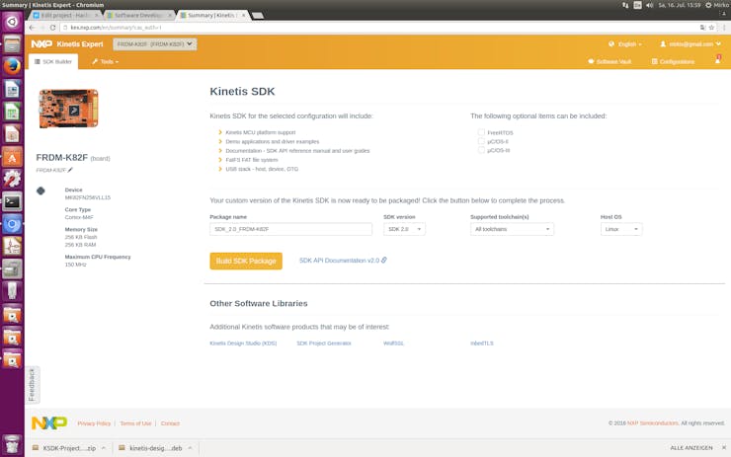Open the volume indicator in system tray
Viewport: 731px width, 457px height.
click(650, 5)
